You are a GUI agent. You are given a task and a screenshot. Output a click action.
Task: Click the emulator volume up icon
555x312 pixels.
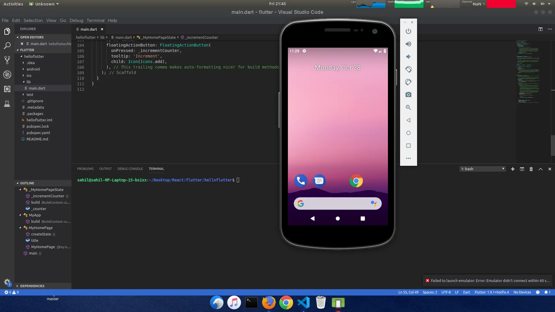point(408,44)
